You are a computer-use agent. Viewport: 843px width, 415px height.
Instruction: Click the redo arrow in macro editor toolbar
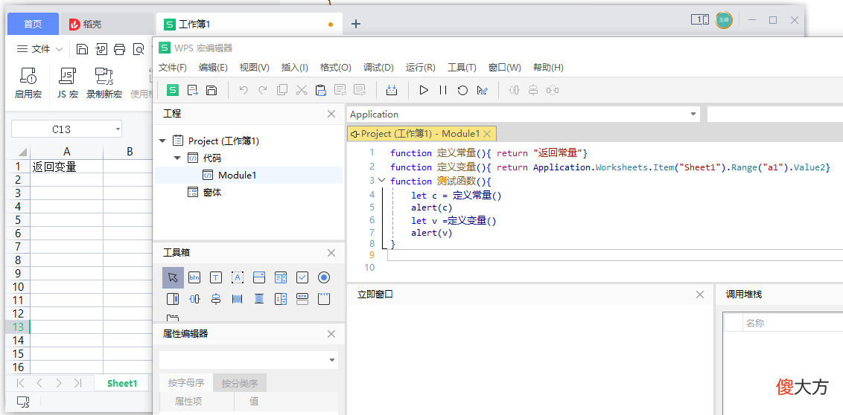(263, 90)
